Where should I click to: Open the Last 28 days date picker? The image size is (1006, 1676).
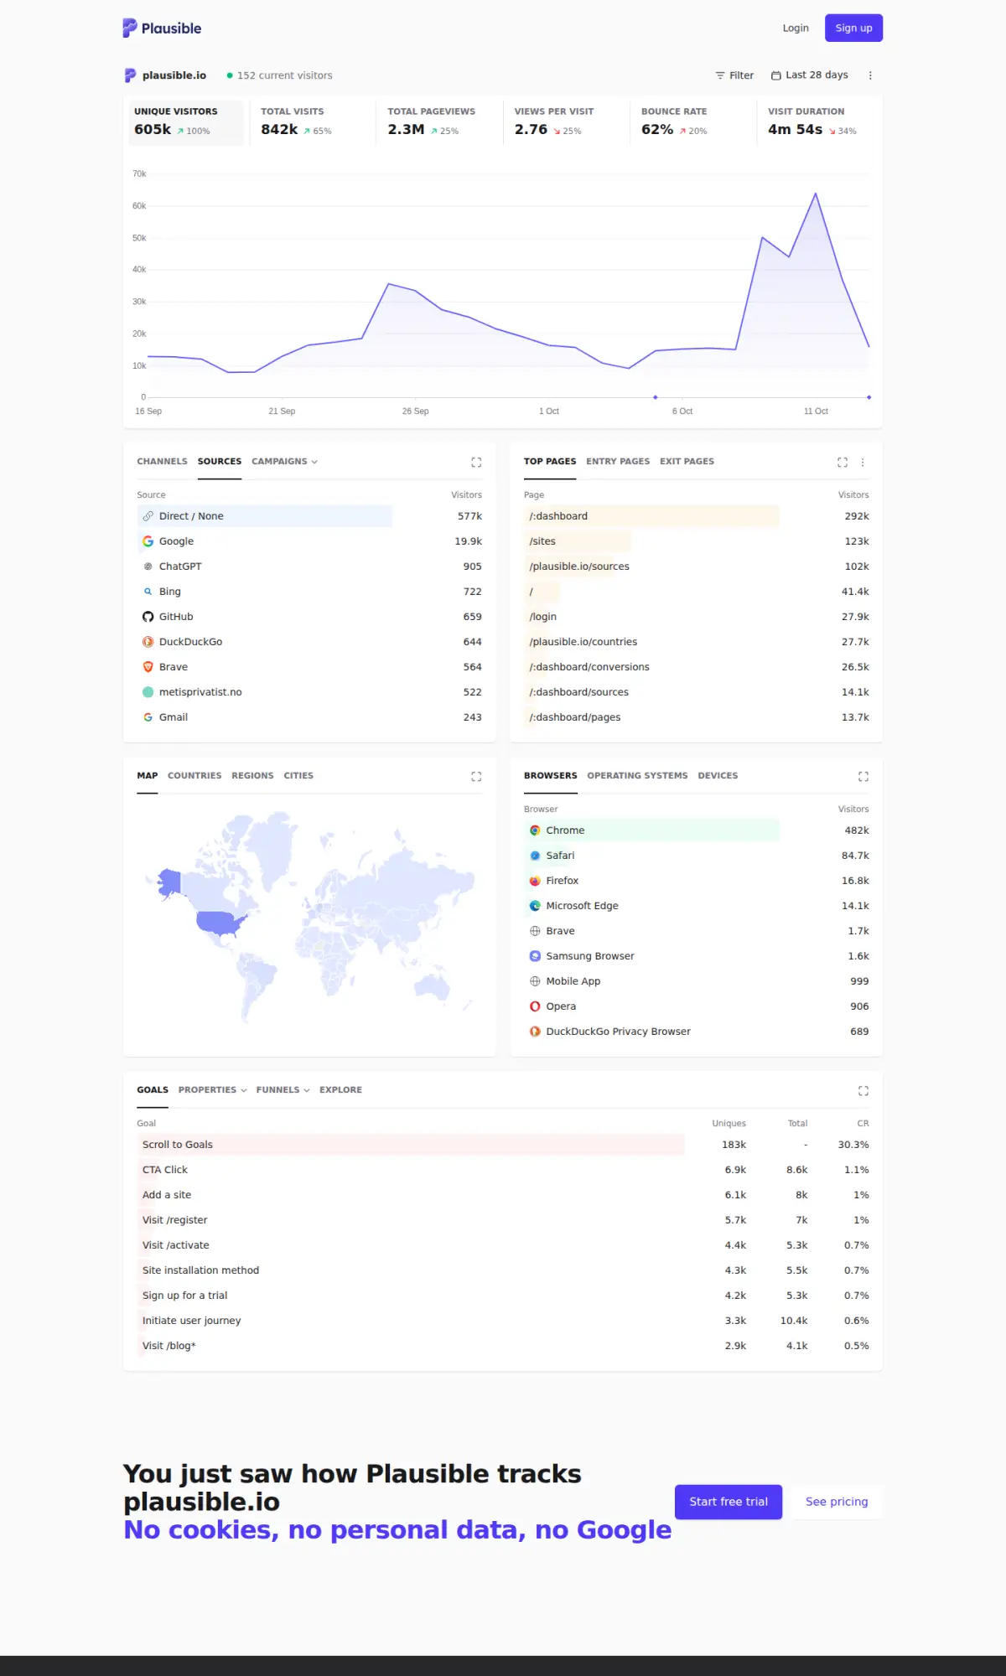810,75
